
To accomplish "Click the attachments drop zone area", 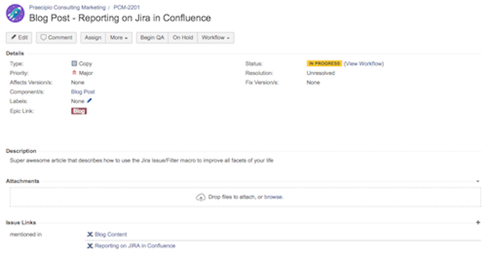I will [x=246, y=197].
